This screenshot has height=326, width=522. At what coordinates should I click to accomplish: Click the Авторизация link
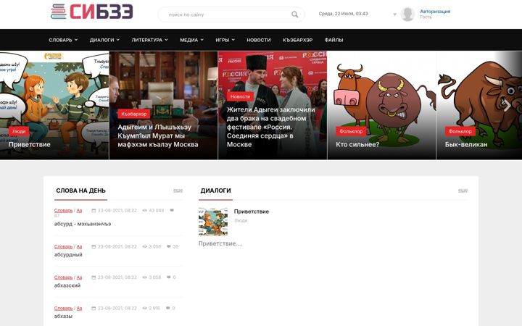click(x=435, y=12)
